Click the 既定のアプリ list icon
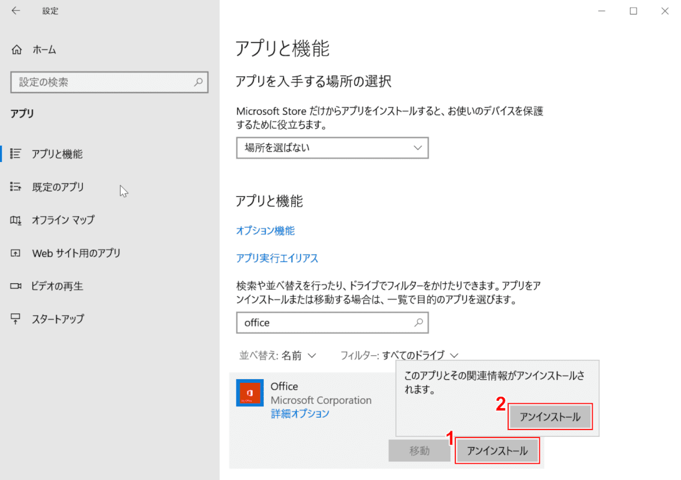 pyautogui.click(x=16, y=187)
